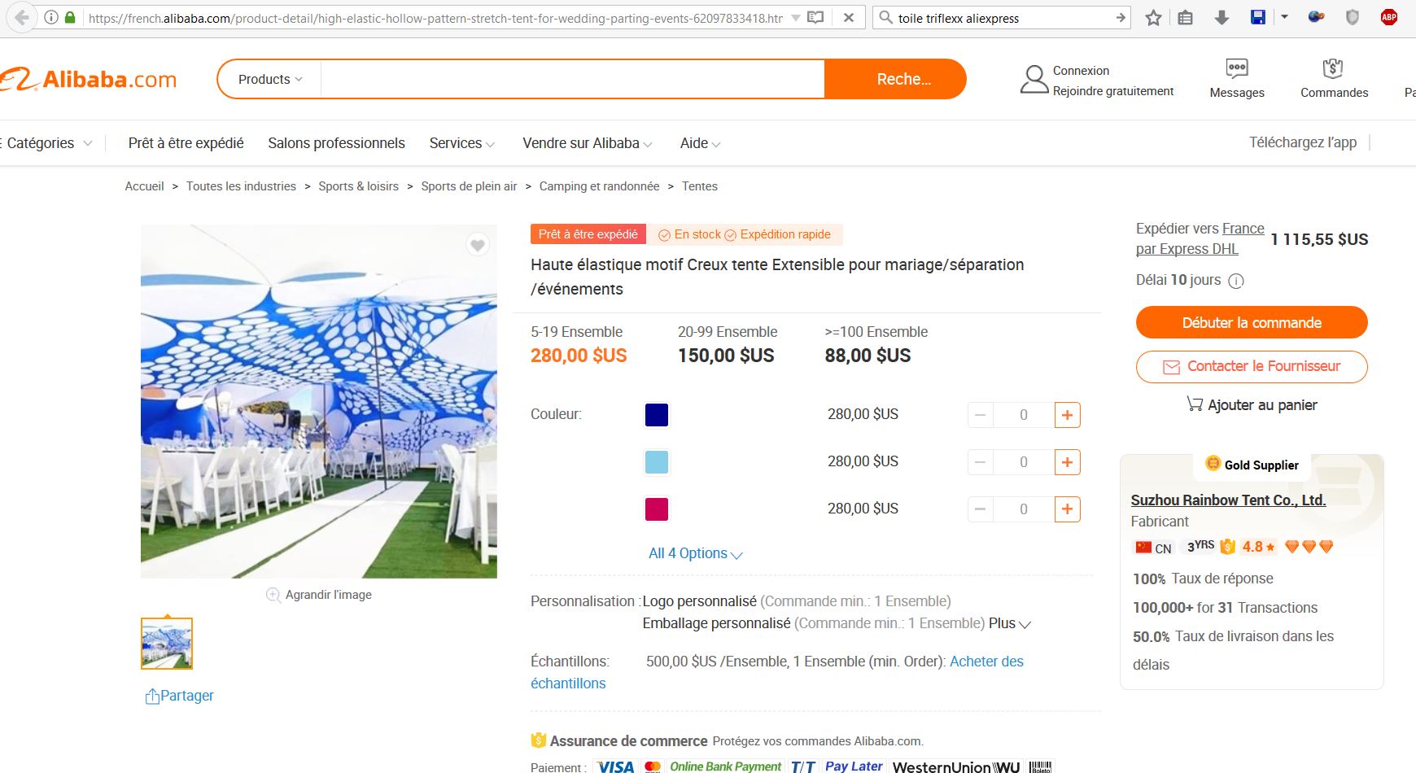
Task: Select the tent product thumbnail image
Action: pyautogui.click(x=167, y=644)
